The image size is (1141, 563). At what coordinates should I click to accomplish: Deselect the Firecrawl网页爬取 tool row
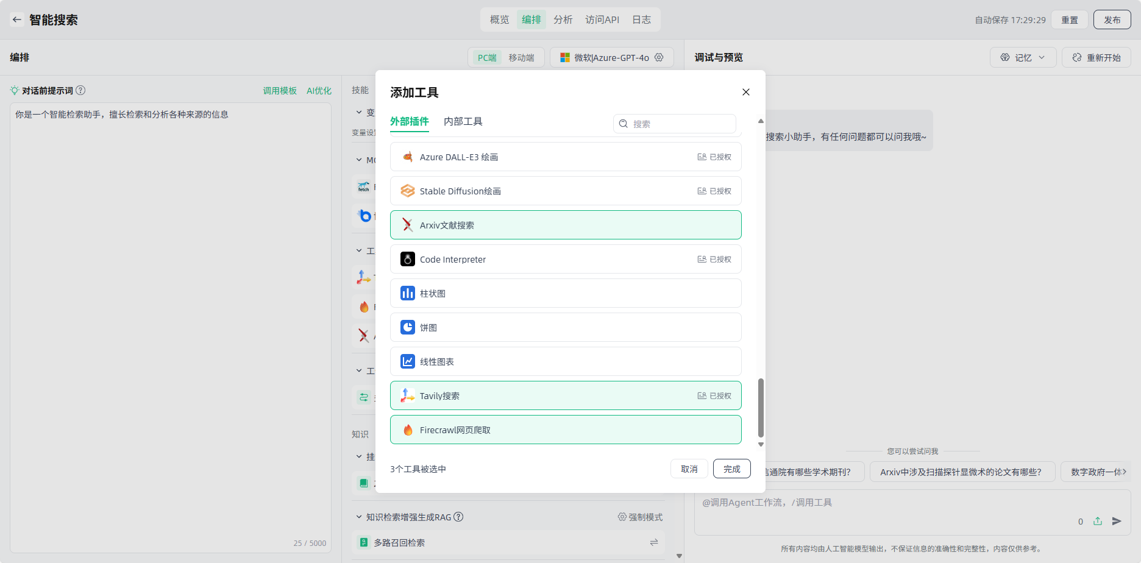click(x=566, y=430)
